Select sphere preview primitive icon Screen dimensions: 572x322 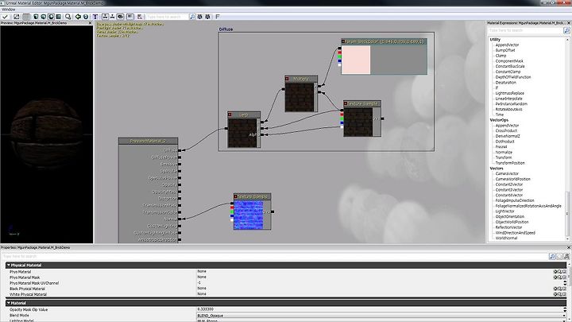[x=51, y=17]
